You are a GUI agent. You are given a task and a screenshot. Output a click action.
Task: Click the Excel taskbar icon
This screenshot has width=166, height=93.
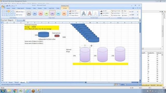21,91
